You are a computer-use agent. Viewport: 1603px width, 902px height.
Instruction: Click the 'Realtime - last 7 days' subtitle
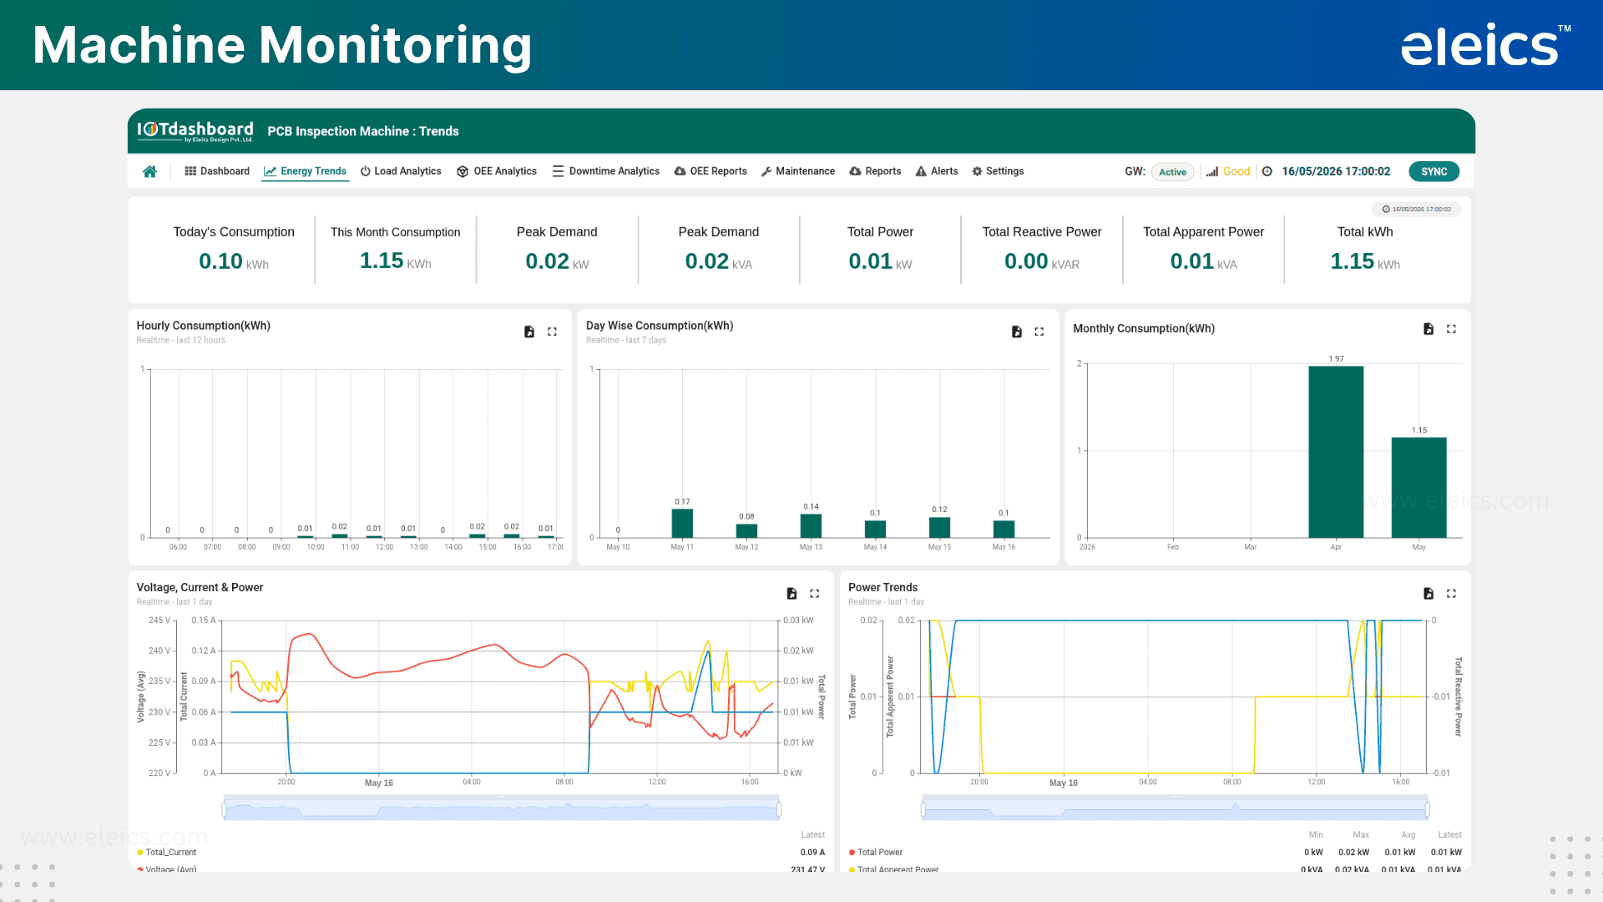pos(626,340)
